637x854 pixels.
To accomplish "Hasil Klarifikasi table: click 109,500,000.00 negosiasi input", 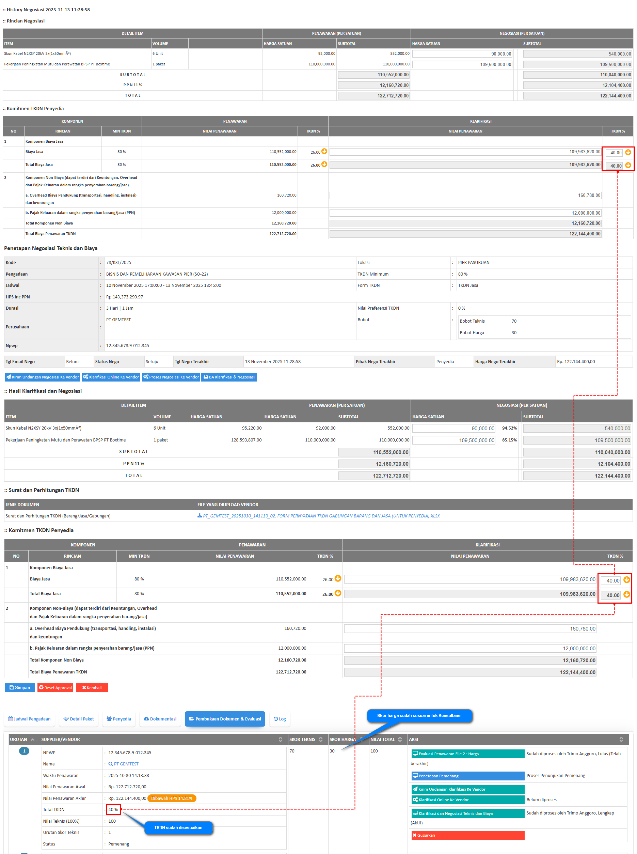I will 454,440.
